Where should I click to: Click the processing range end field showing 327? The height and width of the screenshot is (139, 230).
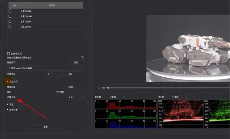(76, 74)
